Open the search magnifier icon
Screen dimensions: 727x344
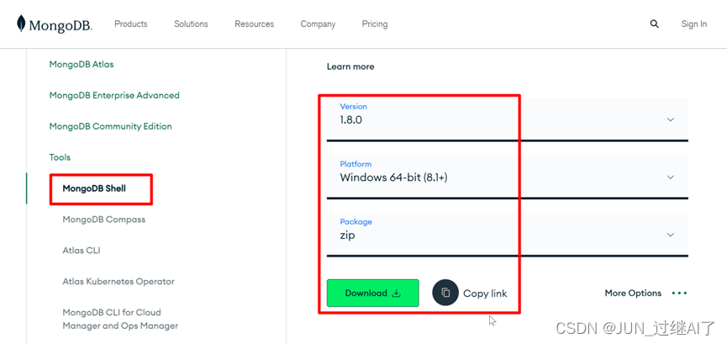654,24
